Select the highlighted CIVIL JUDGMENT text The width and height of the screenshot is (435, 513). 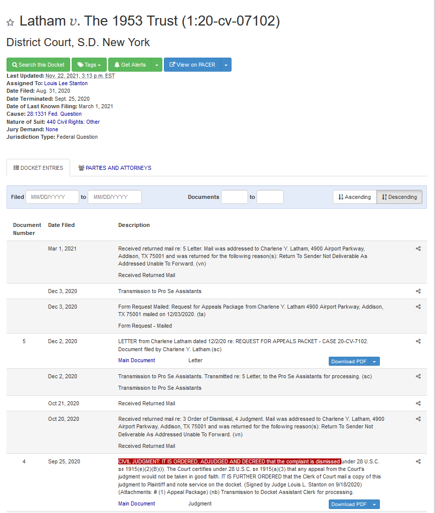[x=230, y=461]
